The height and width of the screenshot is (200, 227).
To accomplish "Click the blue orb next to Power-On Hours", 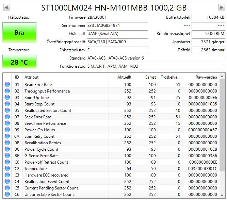I will pos(7,130).
